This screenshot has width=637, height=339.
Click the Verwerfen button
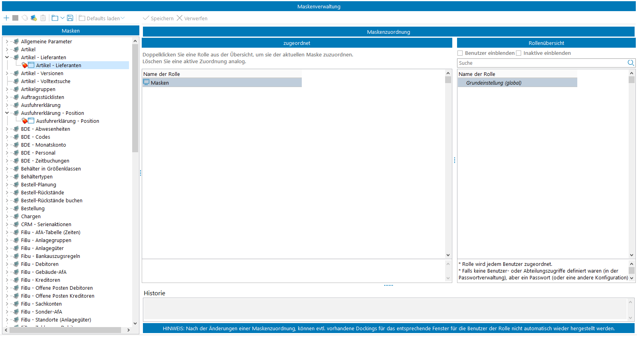(192, 18)
